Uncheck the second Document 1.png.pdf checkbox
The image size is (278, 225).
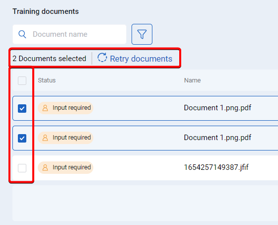tap(22, 138)
